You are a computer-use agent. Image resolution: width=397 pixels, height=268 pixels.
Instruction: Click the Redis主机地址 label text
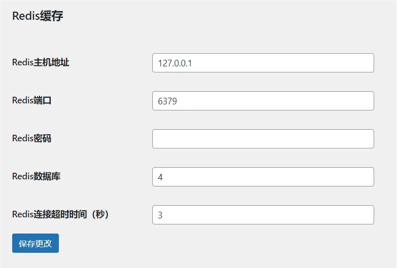(x=41, y=62)
